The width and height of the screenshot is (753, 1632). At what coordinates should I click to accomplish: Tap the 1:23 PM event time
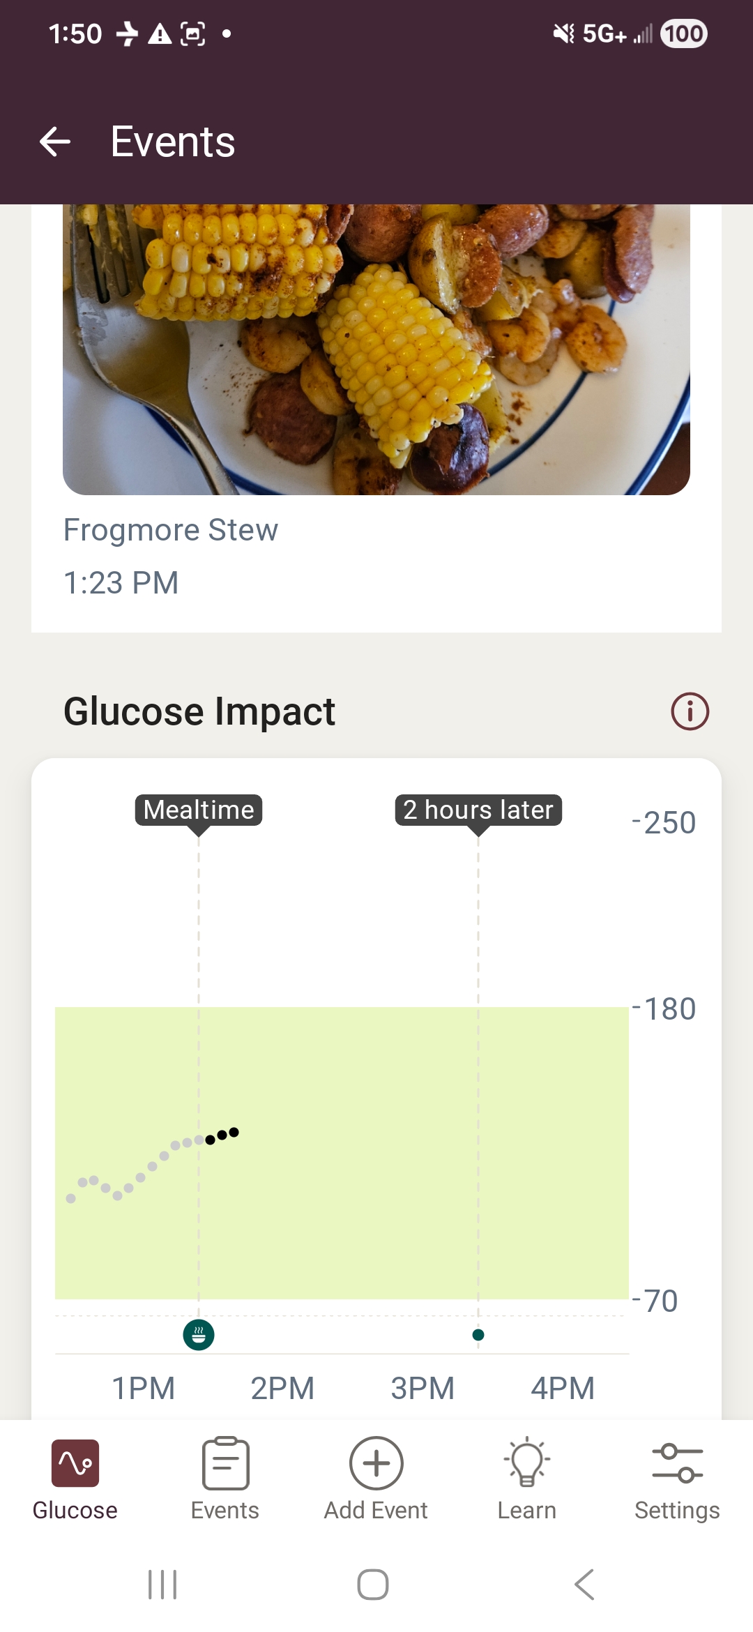tap(121, 583)
